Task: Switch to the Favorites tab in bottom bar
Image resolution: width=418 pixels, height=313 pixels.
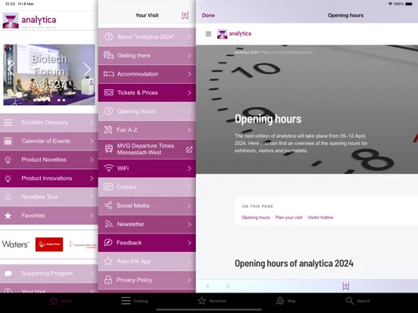Action: point(212,301)
